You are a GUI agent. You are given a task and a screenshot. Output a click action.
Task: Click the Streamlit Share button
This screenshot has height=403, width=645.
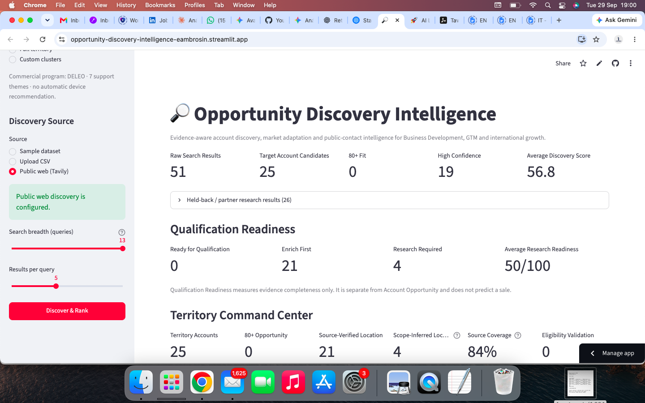(x=563, y=63)
